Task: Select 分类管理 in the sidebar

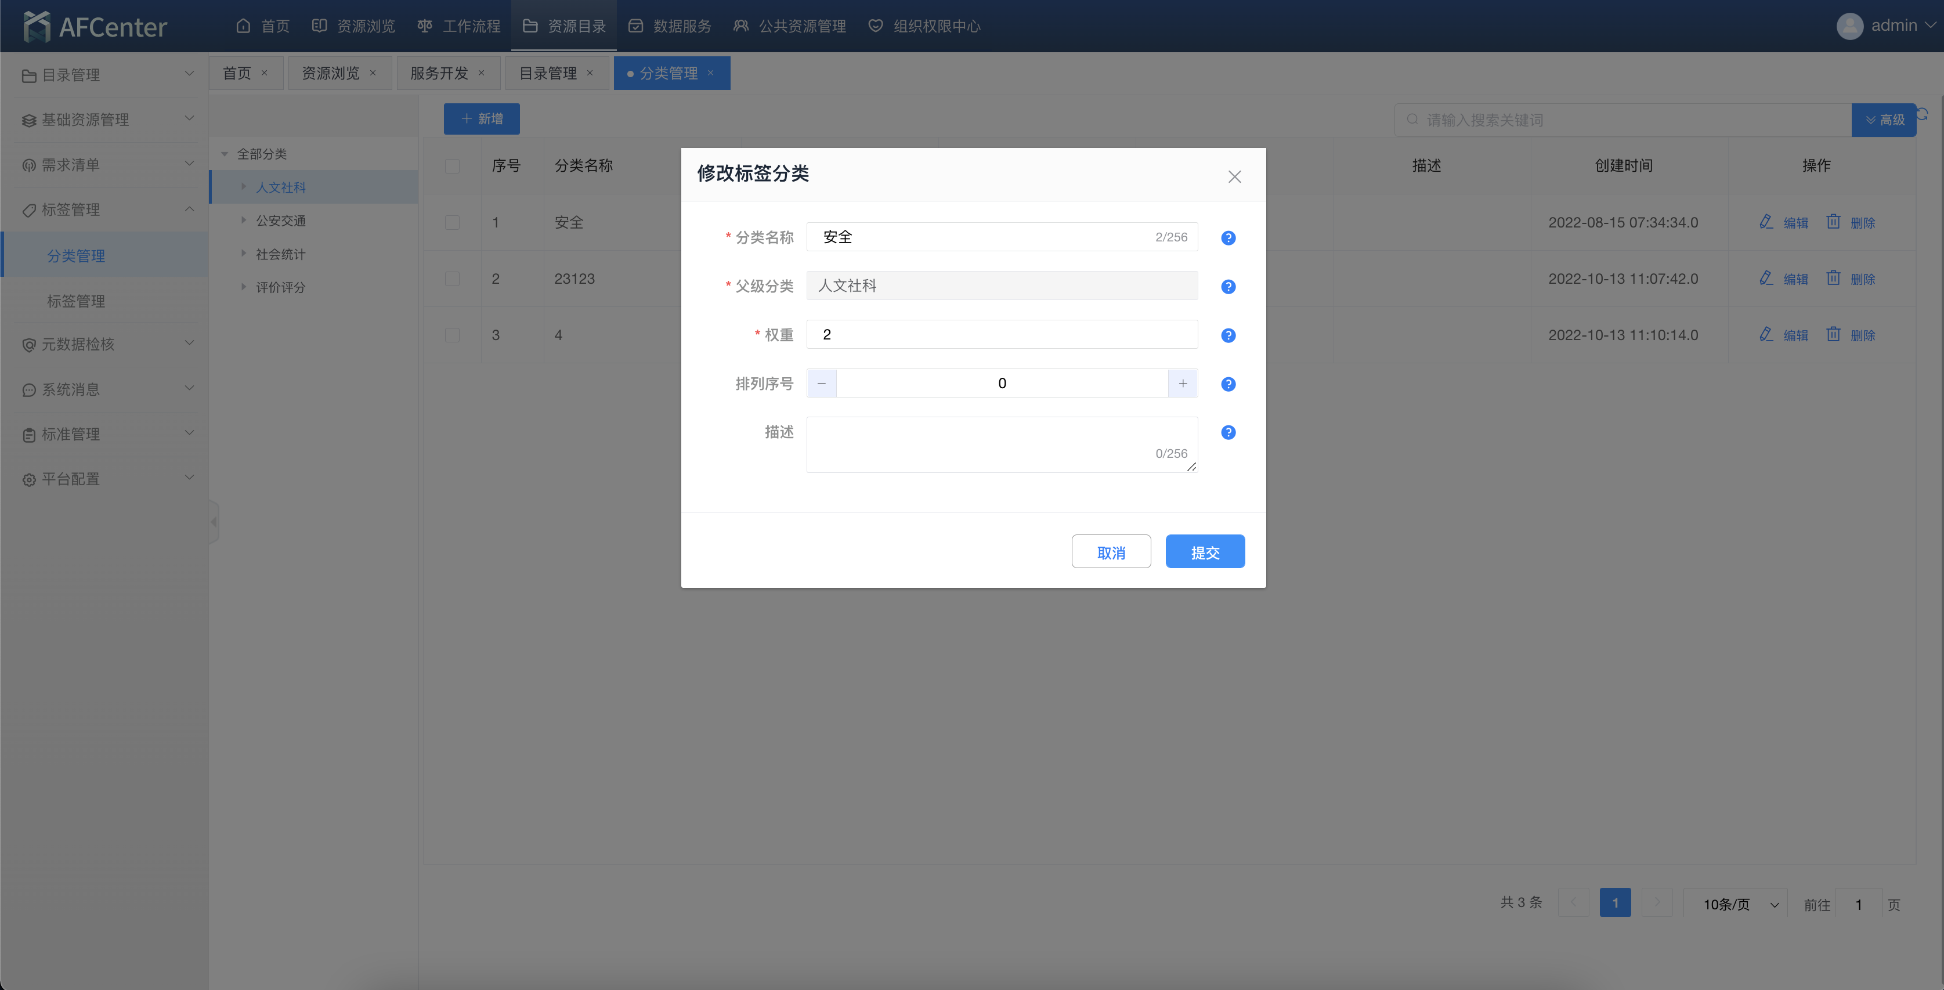Action: (x=105, y=255)
